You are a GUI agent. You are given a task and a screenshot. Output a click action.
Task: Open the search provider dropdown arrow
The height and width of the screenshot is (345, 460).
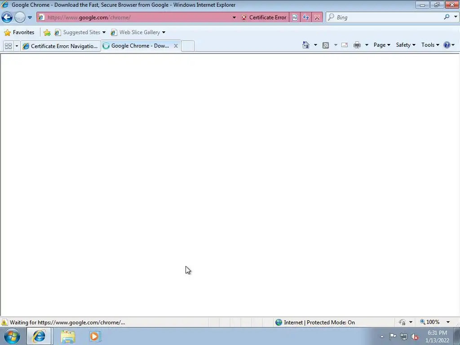pos(456,17)
